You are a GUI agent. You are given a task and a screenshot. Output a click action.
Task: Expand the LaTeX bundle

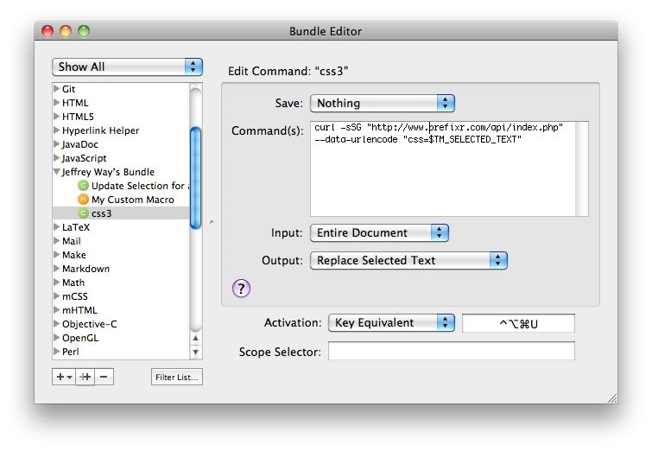click(x=56, y=226)
